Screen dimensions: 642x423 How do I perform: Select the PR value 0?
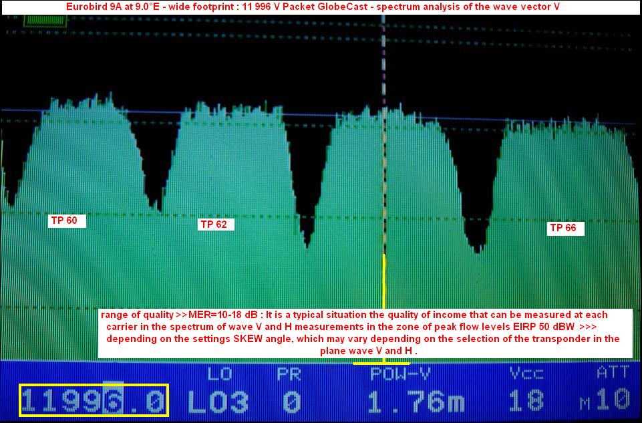[x=291, y=402]
